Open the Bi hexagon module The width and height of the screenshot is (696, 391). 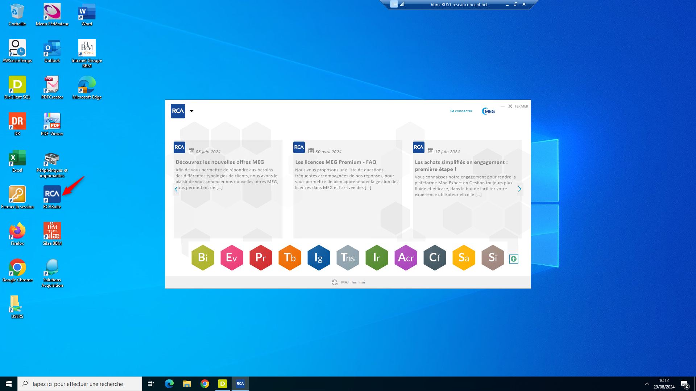(x=203, y=258)
